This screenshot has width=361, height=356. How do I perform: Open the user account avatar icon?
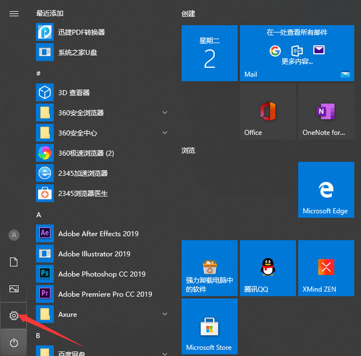pos(14,235)
